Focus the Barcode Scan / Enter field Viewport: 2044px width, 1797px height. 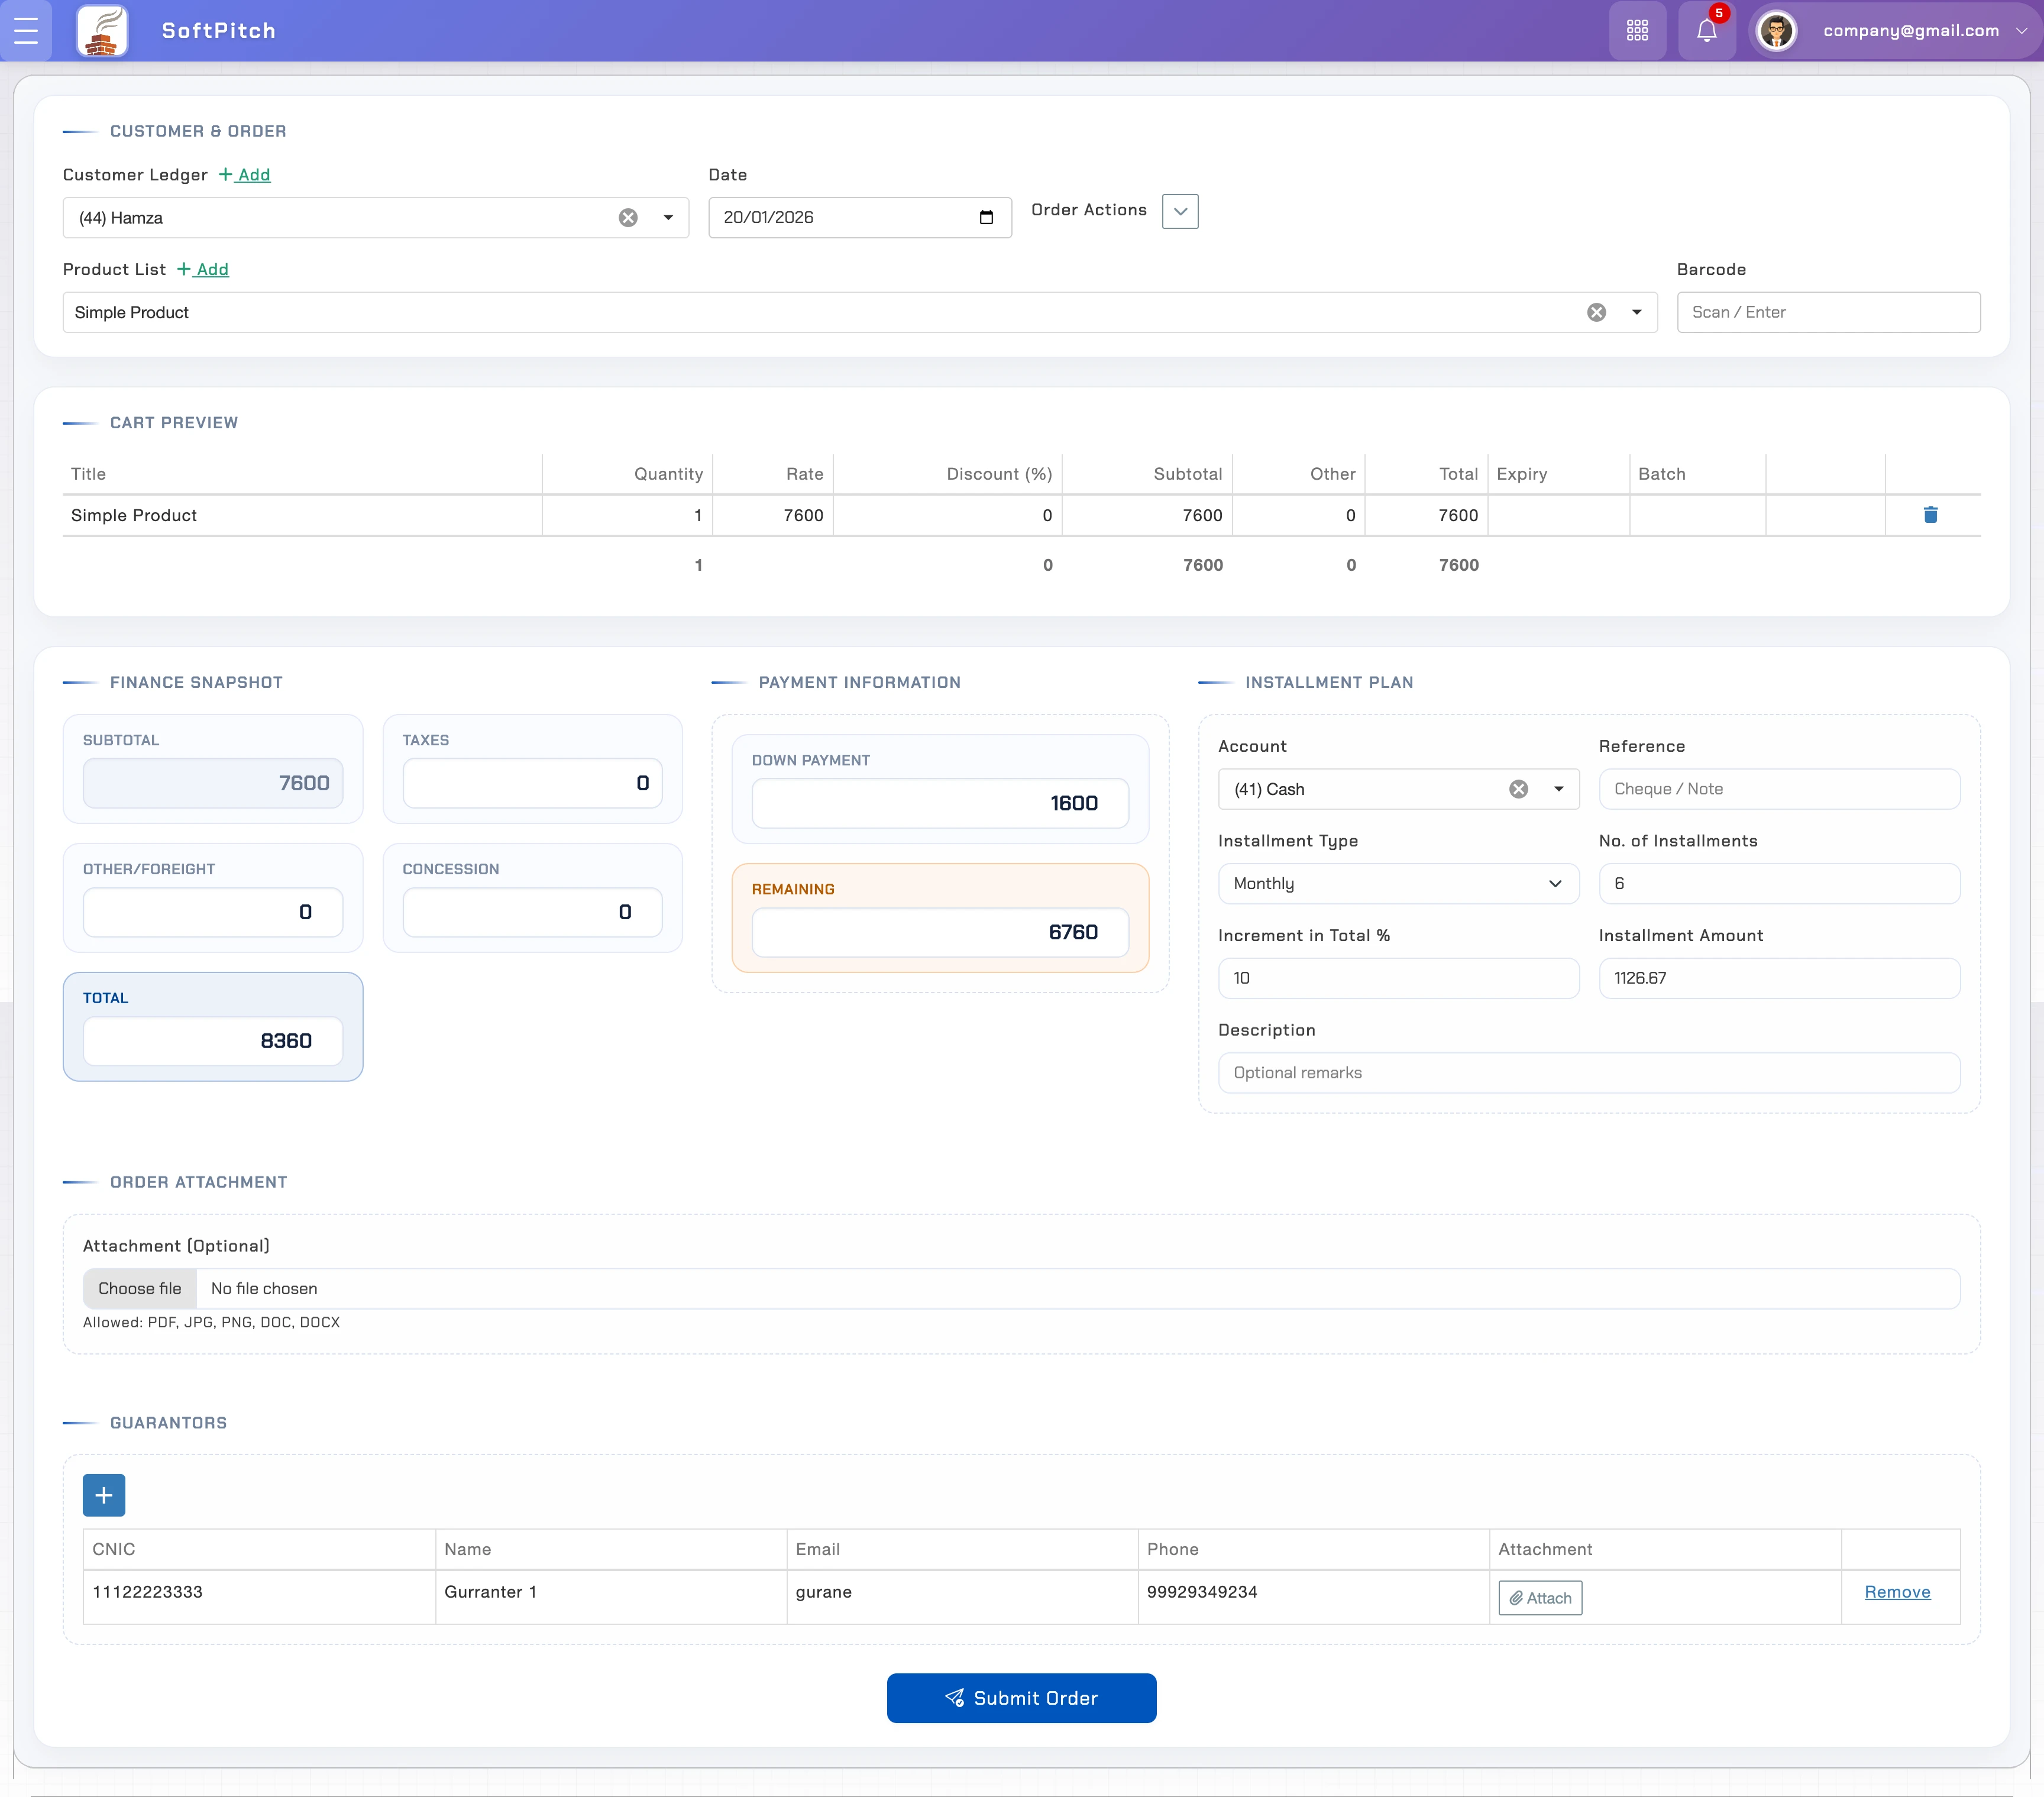tap(1828, 313)
